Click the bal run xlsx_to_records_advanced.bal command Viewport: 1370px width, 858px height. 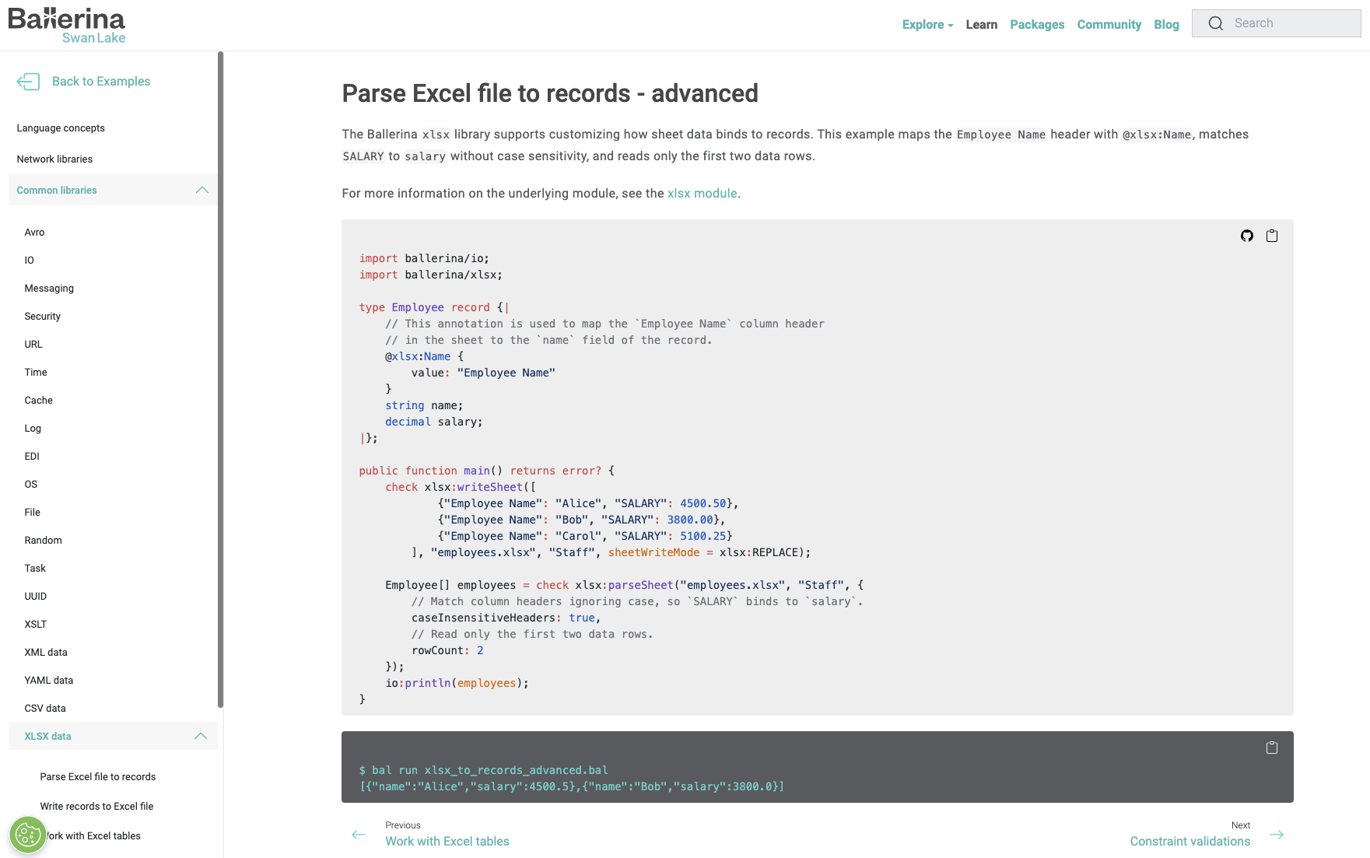pos(490,770)
